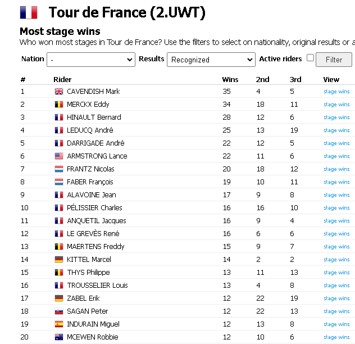Click the Spanish flag beside INDURAIN Miguel
This screenshot has height=344, width=355.
pos(59,324)
